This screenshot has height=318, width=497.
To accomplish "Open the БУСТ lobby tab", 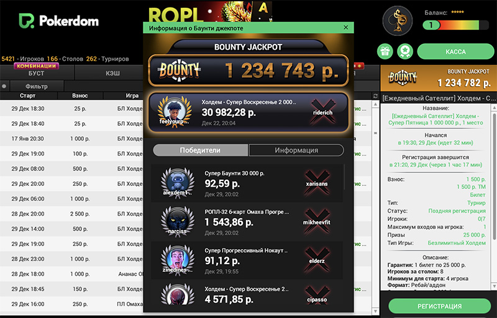I will (37, 73).
